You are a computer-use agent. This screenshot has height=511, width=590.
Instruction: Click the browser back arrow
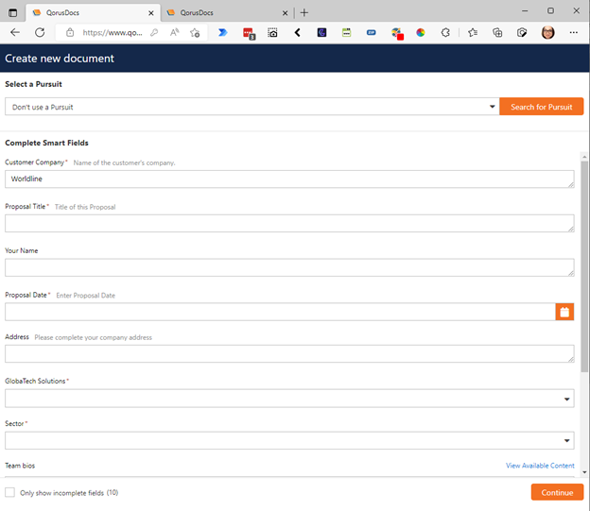(15, 33)
